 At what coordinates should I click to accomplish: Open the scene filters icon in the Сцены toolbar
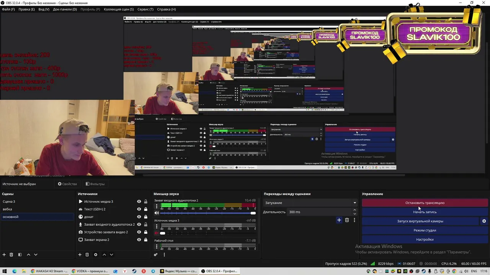coord(20,255)
